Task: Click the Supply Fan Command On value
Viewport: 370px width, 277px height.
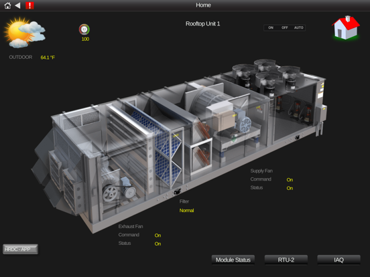Action: click(x=290, y=180)
